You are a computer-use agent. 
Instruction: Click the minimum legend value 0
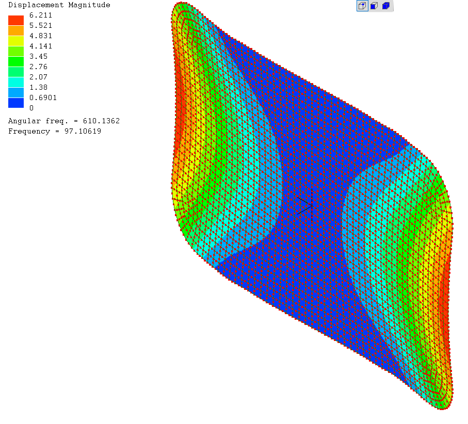pyautogui.click(x=31, y=108)
